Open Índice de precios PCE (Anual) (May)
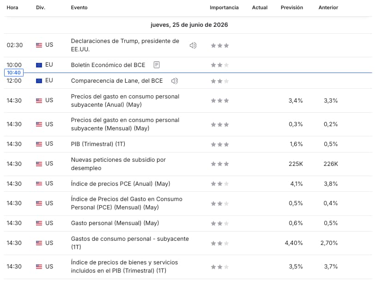Screen dimensions: 375x281 coord(121,184)
